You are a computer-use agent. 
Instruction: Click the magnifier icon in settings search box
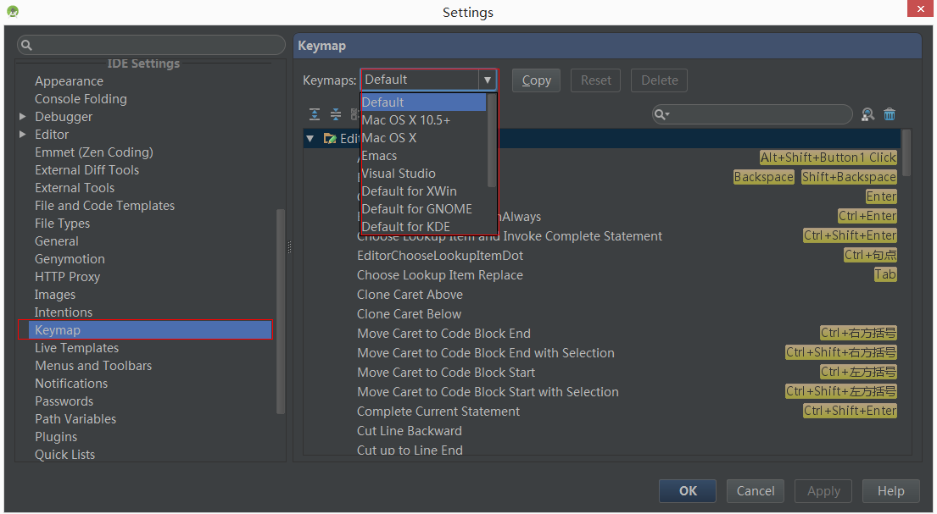click(26, 45)
